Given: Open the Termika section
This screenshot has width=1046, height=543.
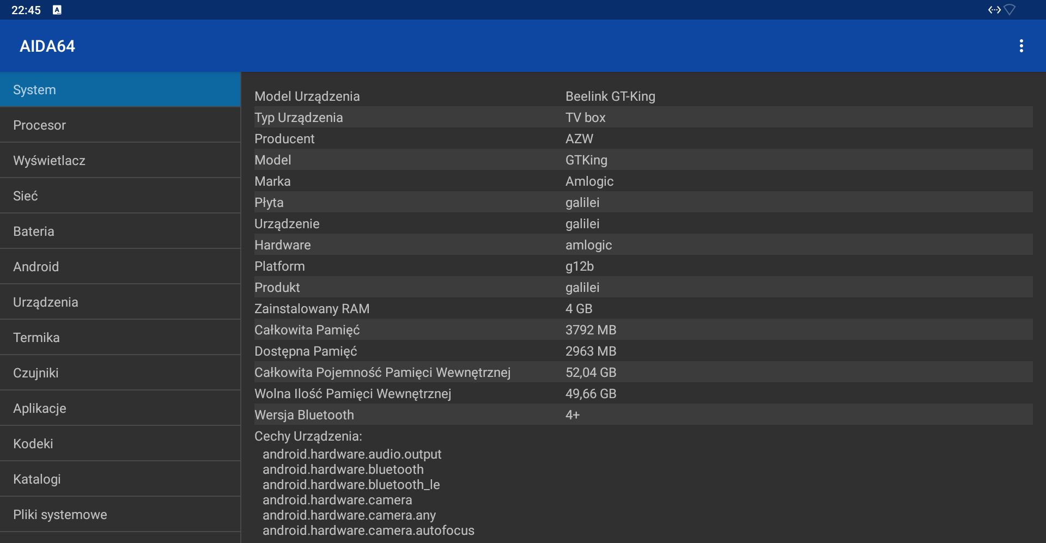Looking at the screenshot, I should pos(120,338).
